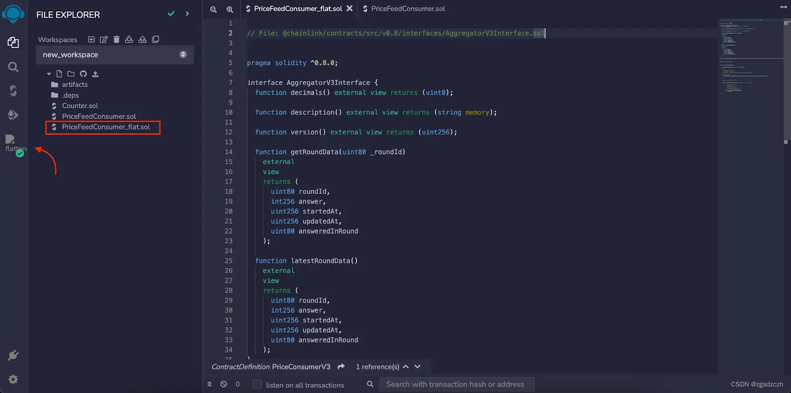Go to next reference
The image size is (791, 393).
click(418, 367)
